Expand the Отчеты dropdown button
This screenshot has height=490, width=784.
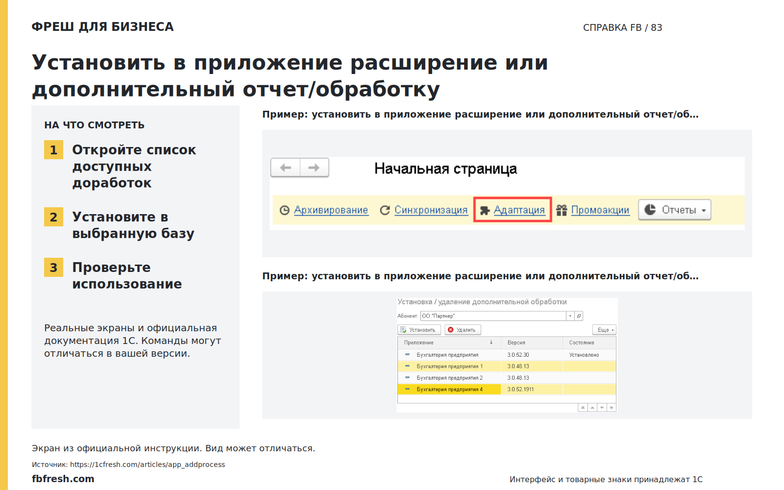point(674,210)
